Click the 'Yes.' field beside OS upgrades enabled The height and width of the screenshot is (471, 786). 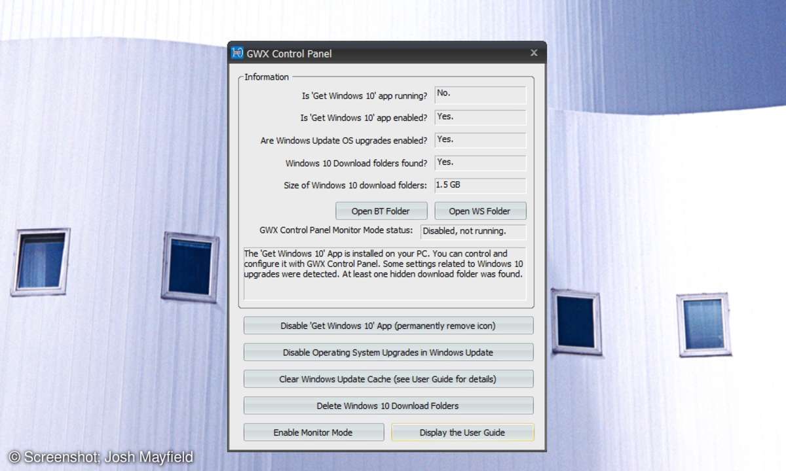point(480,141)
